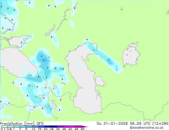
Task: Click the "50" legend scale label
Action: [x=82, y=129]
